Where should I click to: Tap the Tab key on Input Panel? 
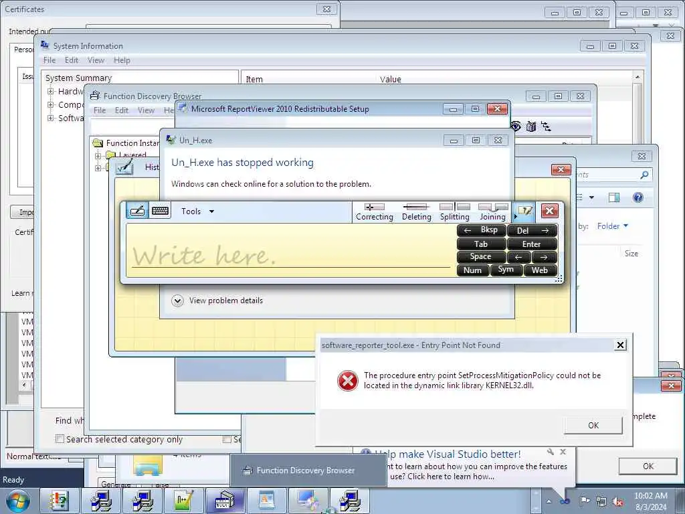click(x=481, y=244)
